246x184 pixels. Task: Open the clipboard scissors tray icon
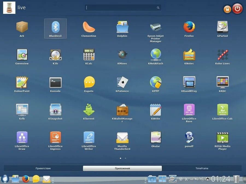186,179
